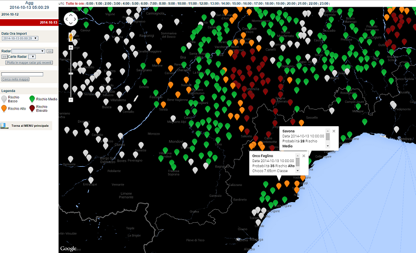
Task: Click Plotta le mappe radar più recenti
Action: (29, 62)
